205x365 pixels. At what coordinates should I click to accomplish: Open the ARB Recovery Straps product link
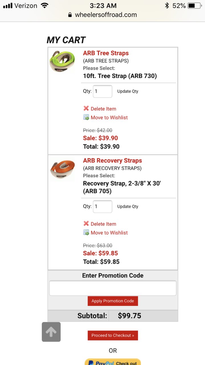pyautogui.click(x=112, y=161)
